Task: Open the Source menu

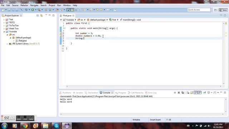Action: pyautogui.click(x=15, y=5)
